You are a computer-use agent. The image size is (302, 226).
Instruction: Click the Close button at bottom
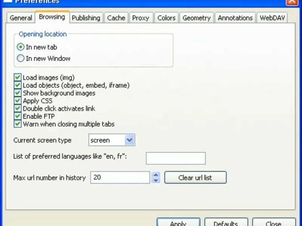coord(274,222)
